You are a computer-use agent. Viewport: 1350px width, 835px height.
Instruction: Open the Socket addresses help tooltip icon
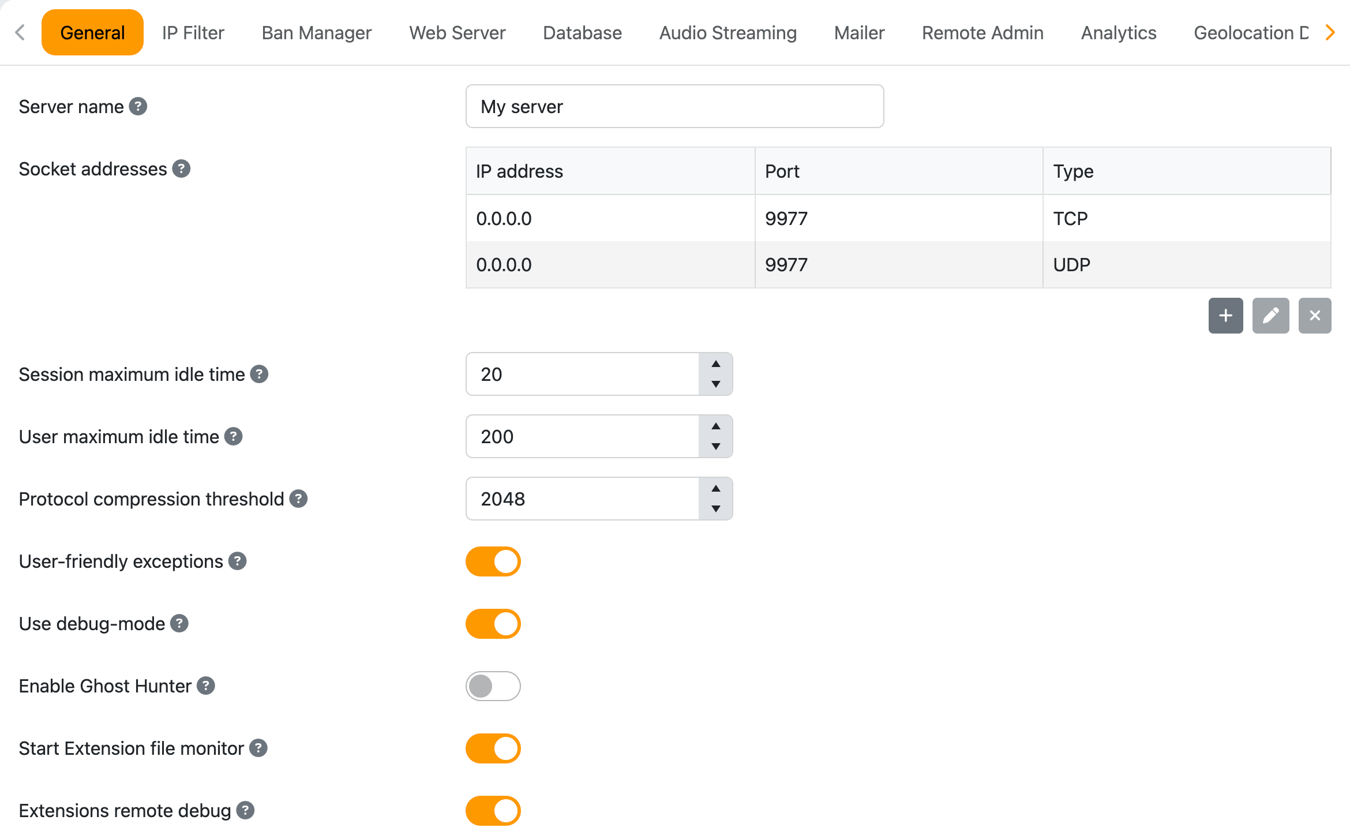[181, 169]
